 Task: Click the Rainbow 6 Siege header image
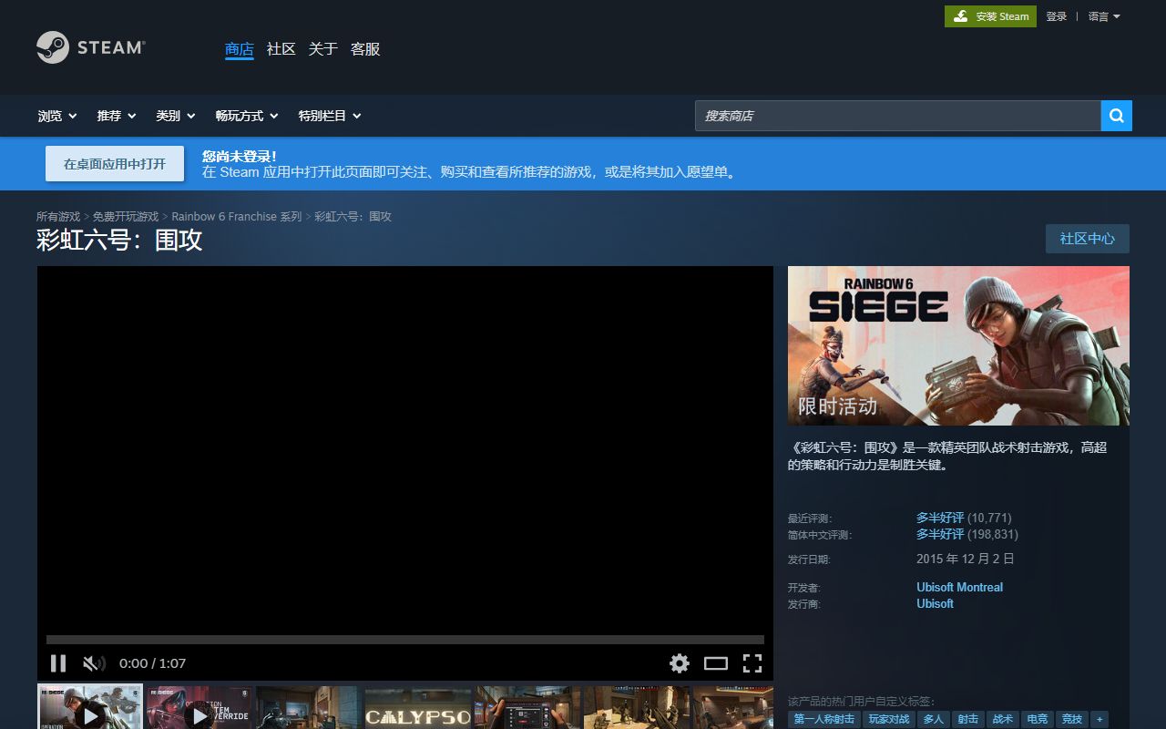[x=958, y=345]
